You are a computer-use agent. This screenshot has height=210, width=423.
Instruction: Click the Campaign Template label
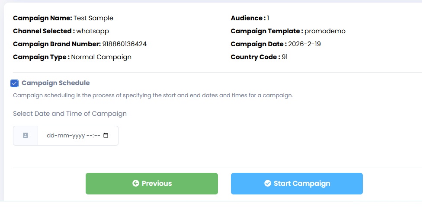(x=267, y=31)
